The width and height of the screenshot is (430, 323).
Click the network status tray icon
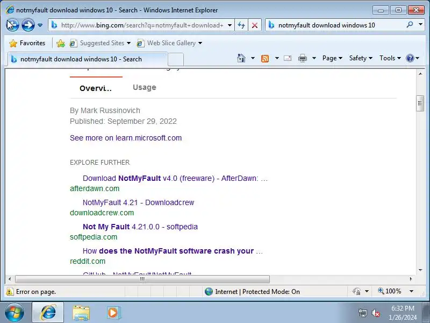pos(362,313)
